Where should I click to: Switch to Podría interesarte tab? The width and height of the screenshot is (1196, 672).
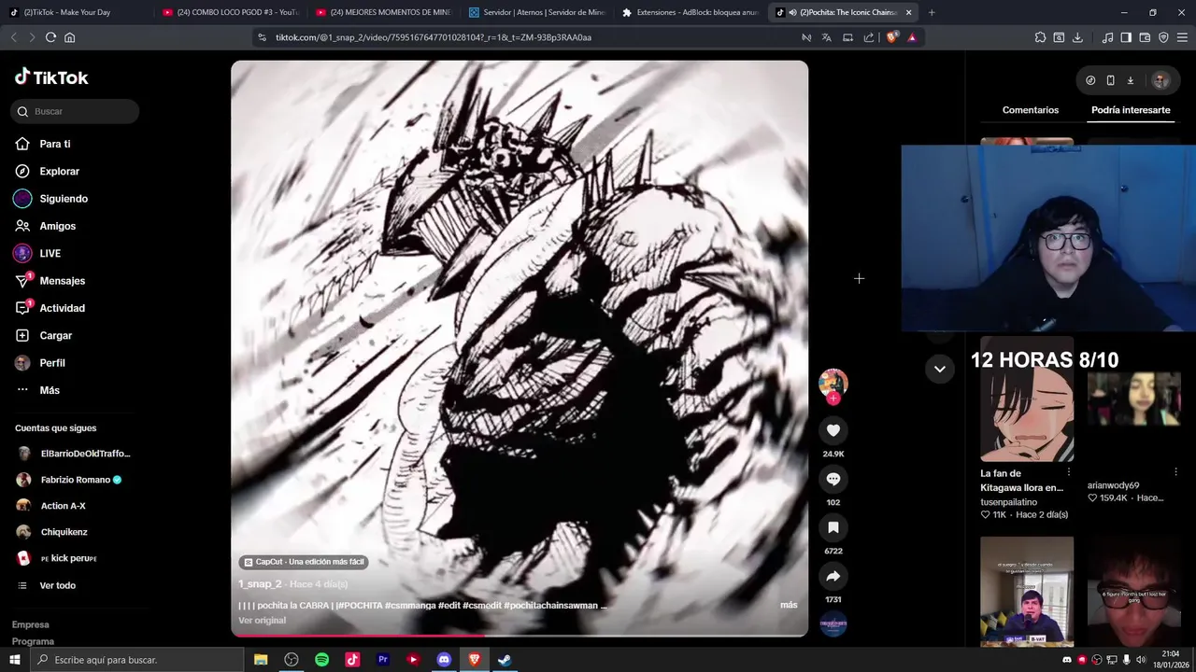(1131, 110)
